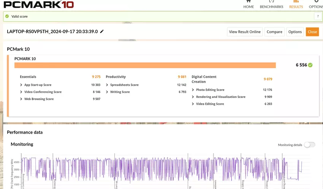This screenshot has width=323, height=189.
Task: Expand Spreadsheets Score row
Action: tap(107, 85)
